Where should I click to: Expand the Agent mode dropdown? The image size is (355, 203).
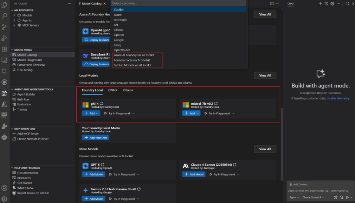point(294,197)
